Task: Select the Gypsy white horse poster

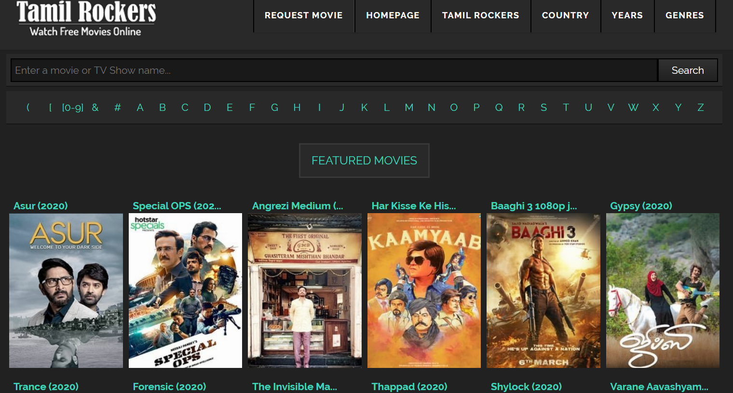Action: point(663,291)
